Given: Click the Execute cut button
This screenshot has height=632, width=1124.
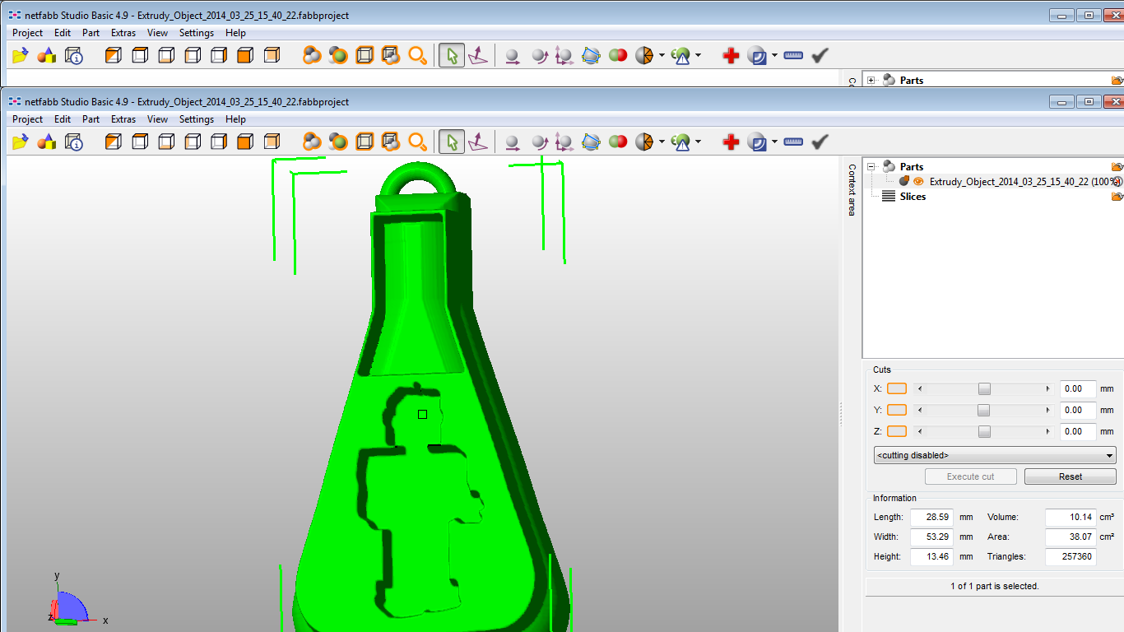Looking at the screenshot, I should 970,476.
